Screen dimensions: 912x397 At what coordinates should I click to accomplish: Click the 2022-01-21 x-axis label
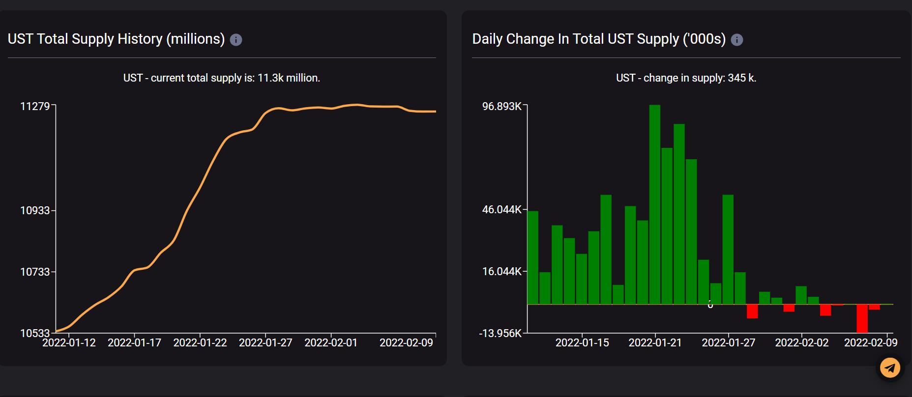[x=655, y=342]
